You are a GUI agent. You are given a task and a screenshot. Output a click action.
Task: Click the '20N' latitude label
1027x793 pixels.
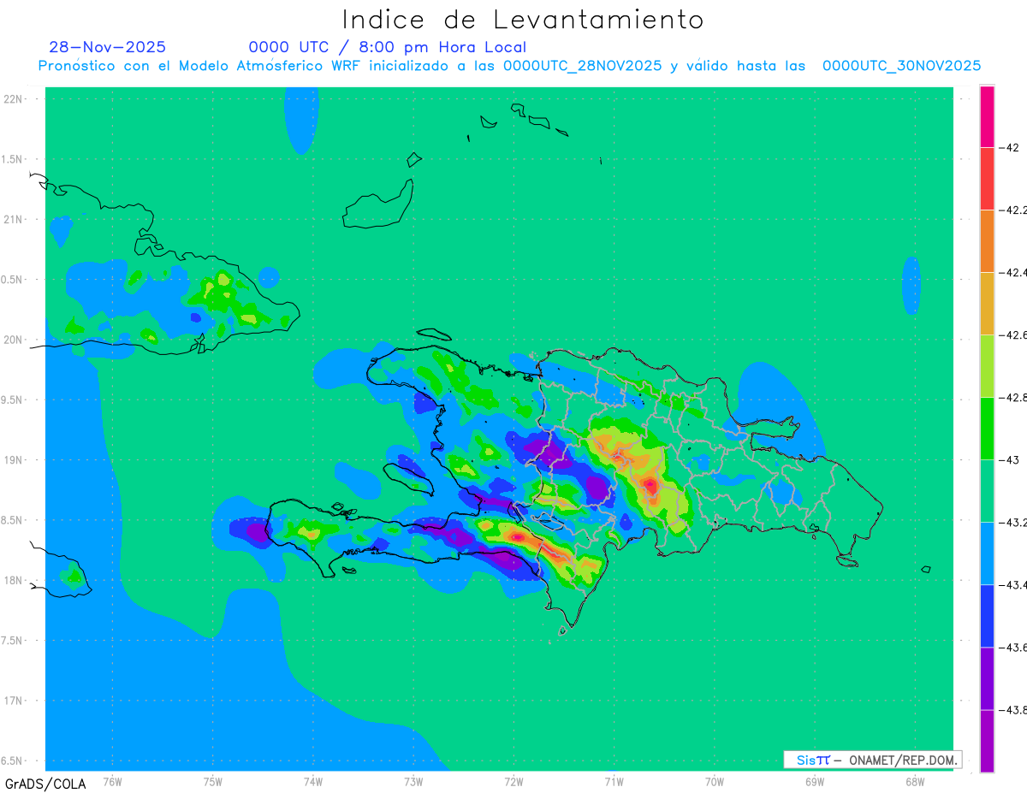[15, 340]
